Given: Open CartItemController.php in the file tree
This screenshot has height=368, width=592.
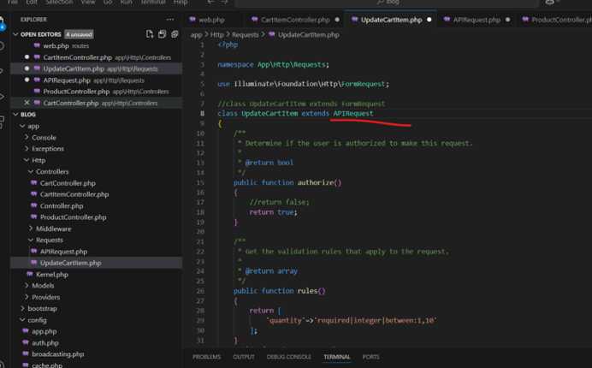Looking at the screenshot, I should (74, 194).
